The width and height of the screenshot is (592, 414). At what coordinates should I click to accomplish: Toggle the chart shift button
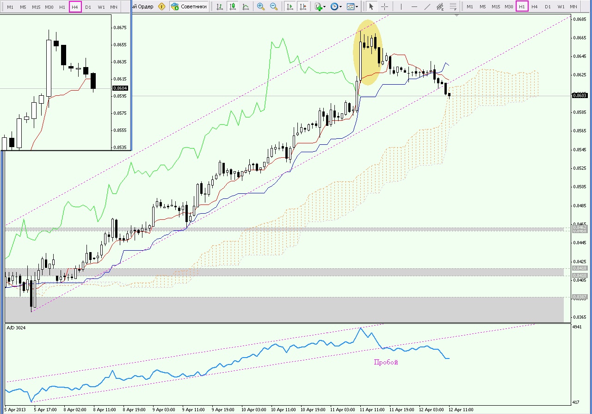coord(303,6)
